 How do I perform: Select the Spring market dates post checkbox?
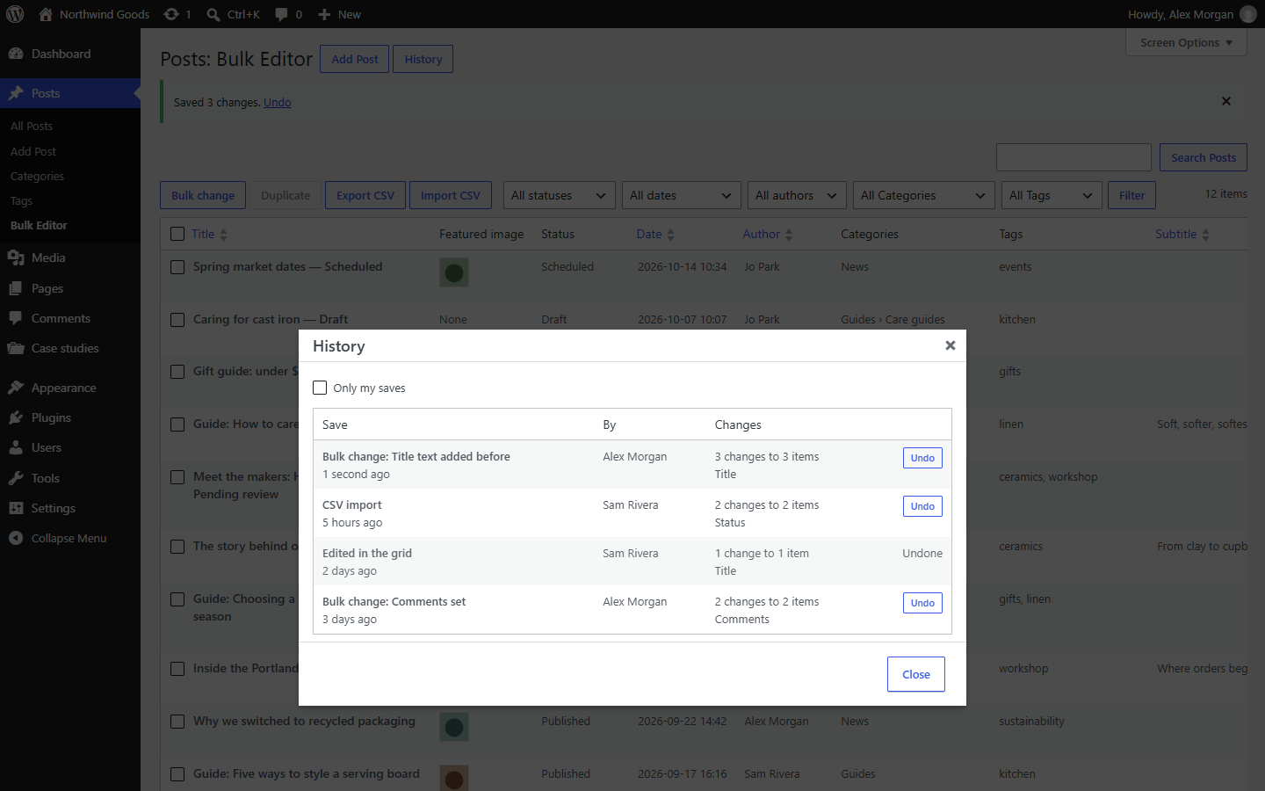[x=177, y=267]
